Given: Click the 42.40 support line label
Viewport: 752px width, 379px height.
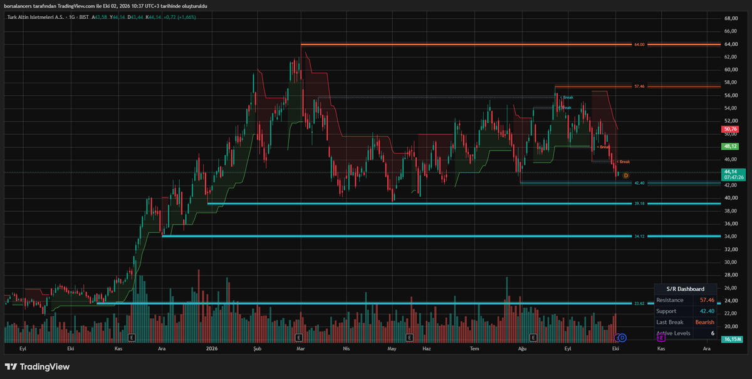Looking at the screenshot, I should 639,183.
